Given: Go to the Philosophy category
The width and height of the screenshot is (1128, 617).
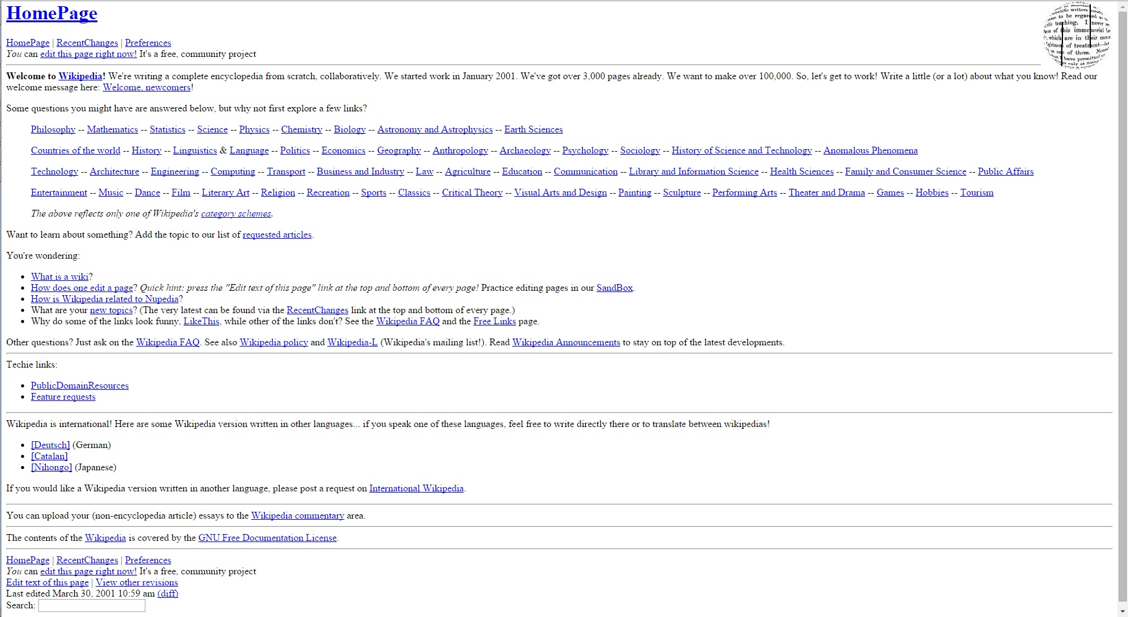Looking at the screenshot, I should pos(53,129).
